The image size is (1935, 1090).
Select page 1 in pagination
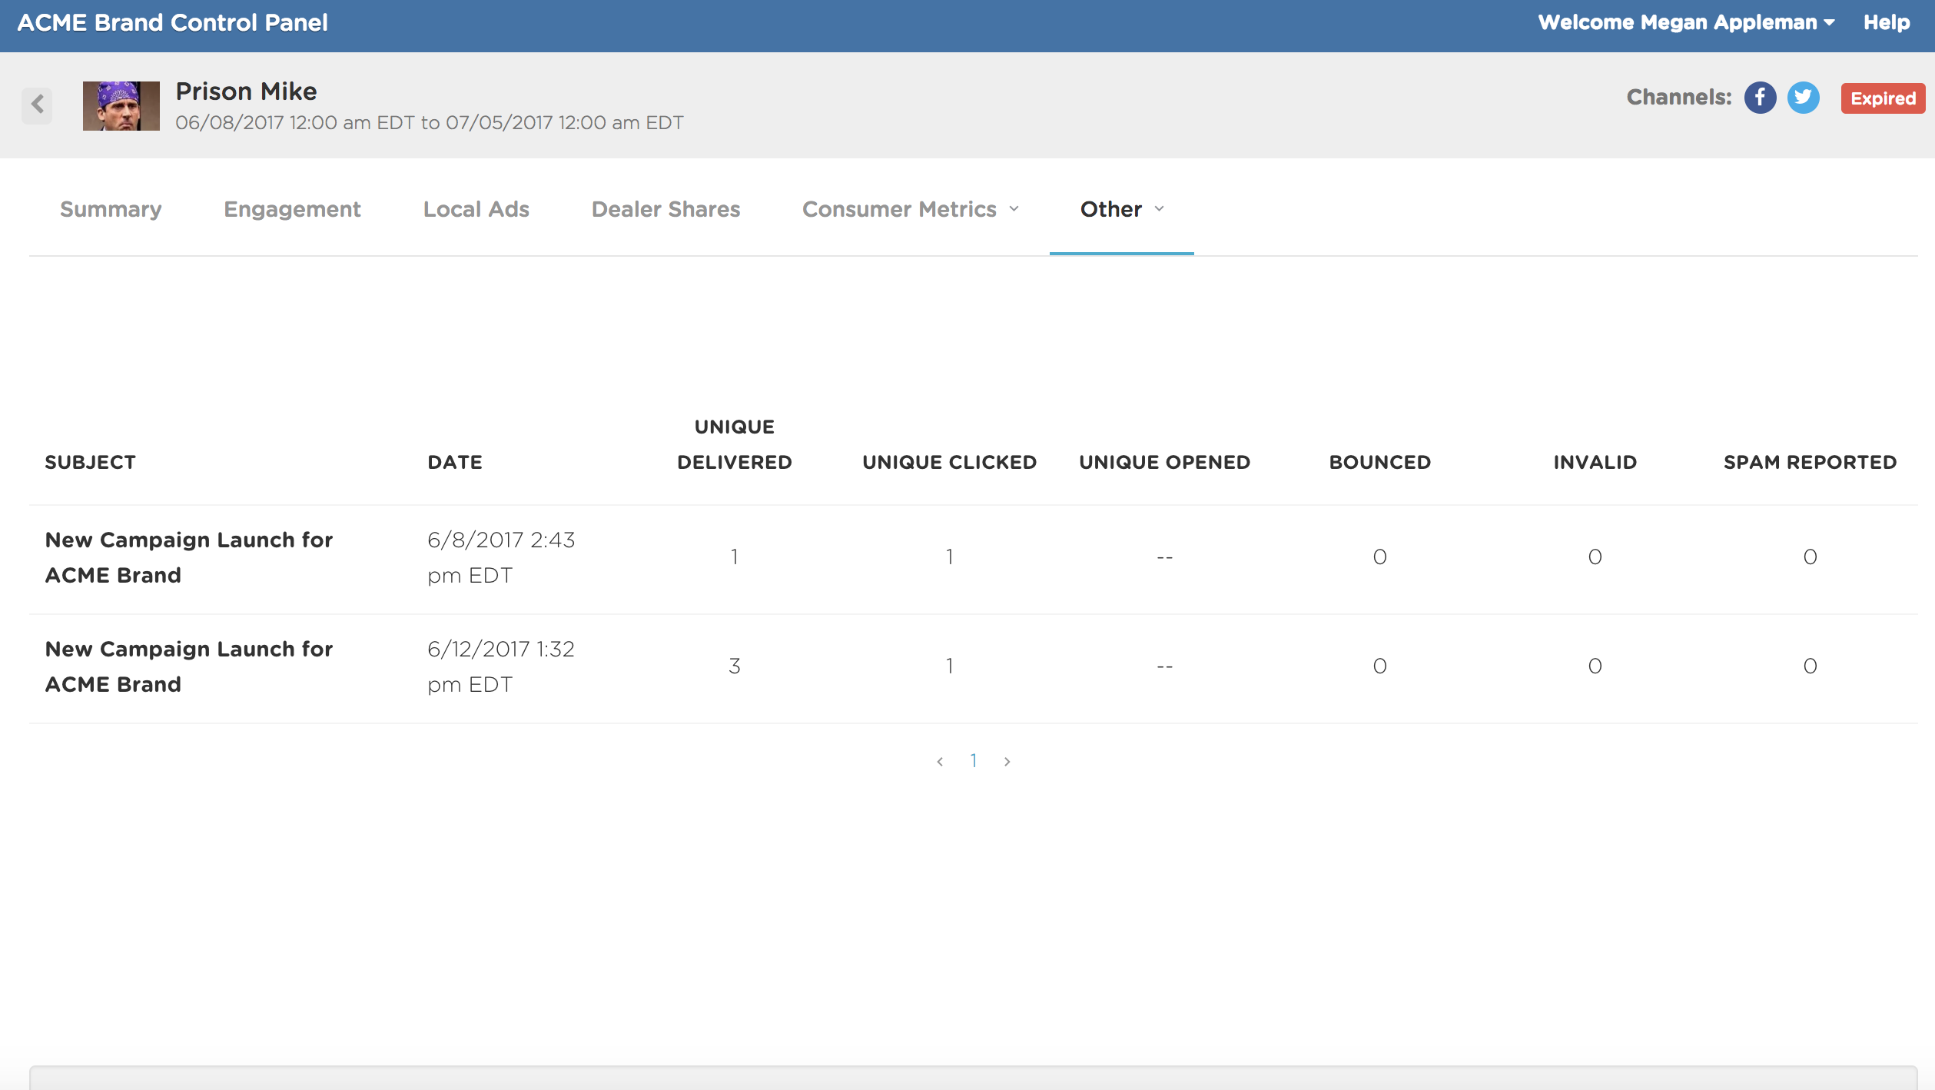pos(974,761)
